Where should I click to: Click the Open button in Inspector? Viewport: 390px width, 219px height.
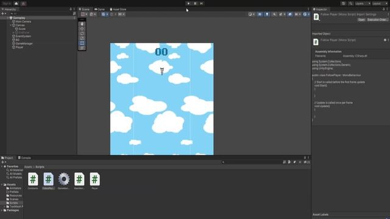(x=361, y=19)
